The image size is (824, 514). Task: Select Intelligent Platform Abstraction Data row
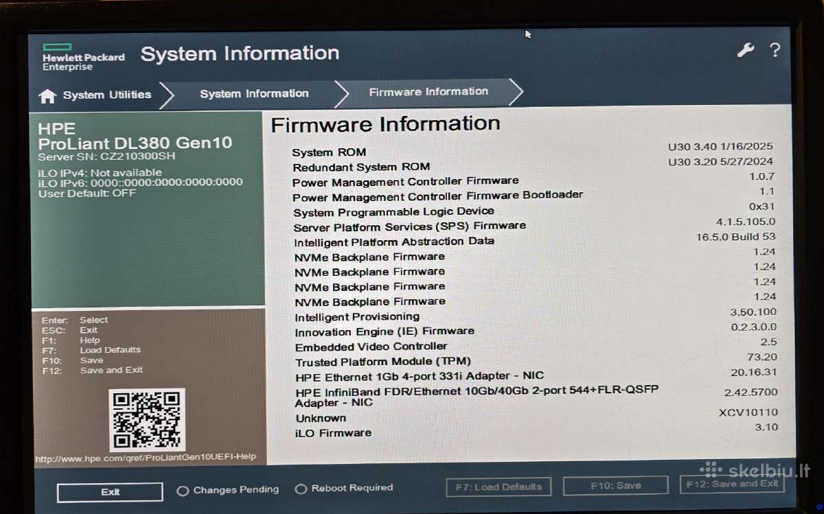click(535, 239)
